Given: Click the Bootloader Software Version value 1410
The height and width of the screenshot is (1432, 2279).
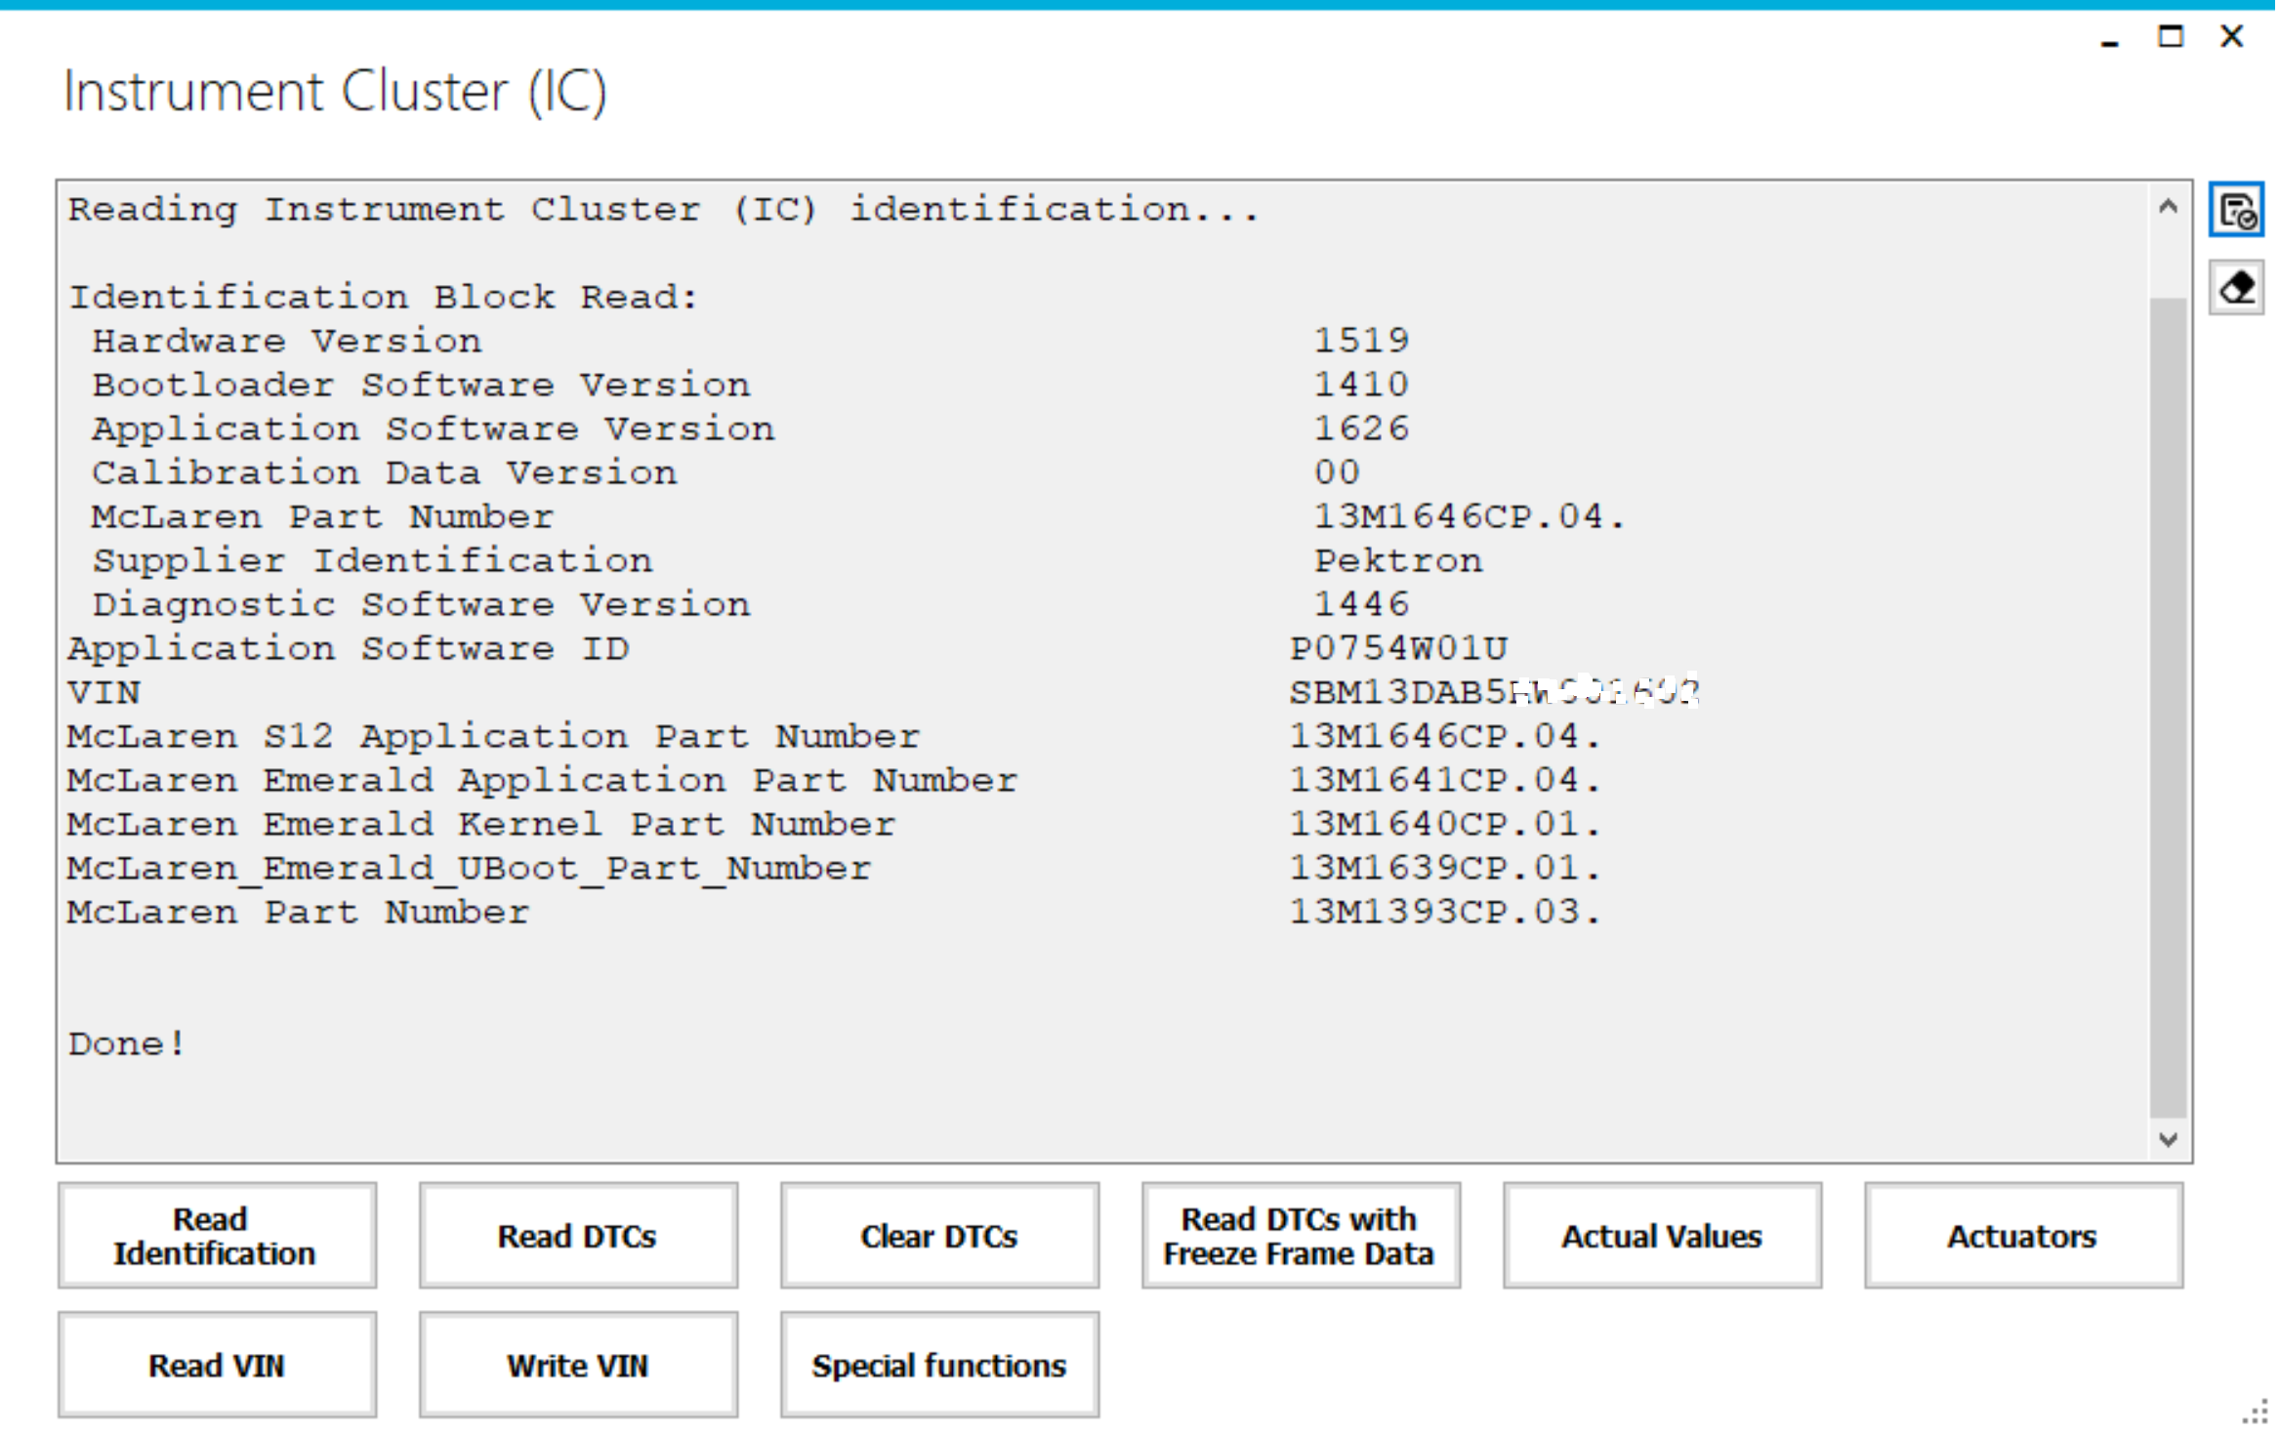Looking at the screenshot, I should tap(1361, 386).
